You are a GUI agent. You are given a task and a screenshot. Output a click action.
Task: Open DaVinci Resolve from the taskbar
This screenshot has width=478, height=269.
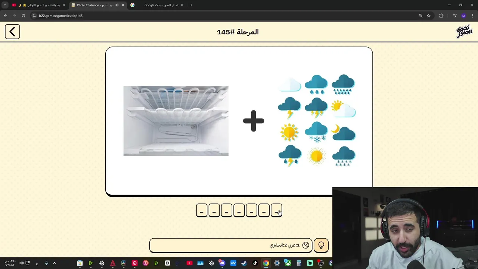point(124,263)
